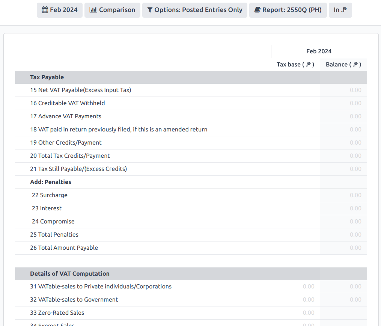Screen dimensions: 381x326
Task: Click the 0.00 balance of line 22 Surcharge
Action: coord(355,195)
